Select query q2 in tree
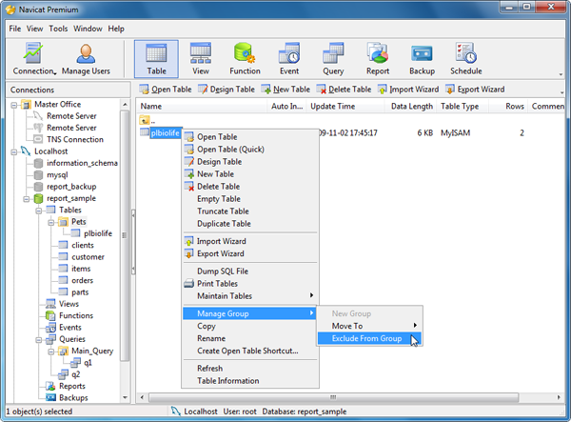This screenshot has height=422, width=571. tap(75, 374)
